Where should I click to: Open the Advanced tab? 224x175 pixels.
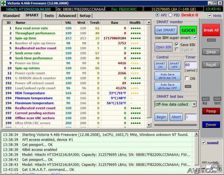[x=67, y=16]
